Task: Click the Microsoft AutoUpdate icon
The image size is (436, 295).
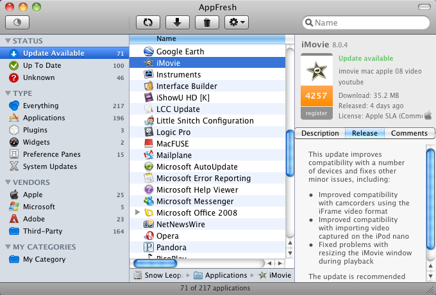Action: [149, 166]
